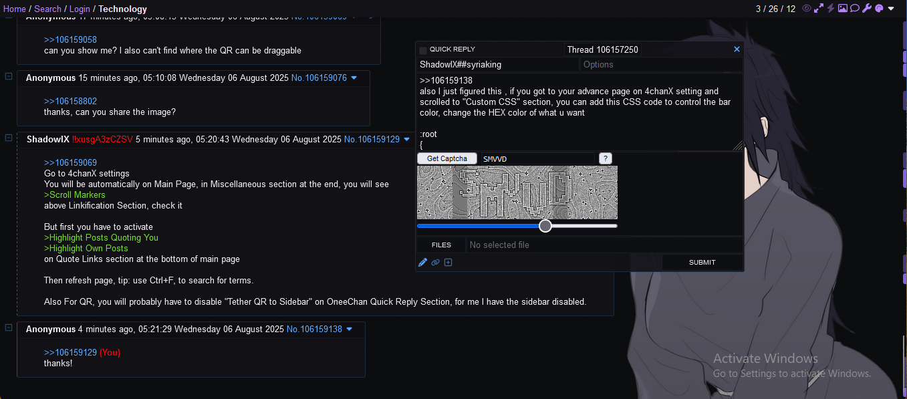Screen dimensions: 907x399
Task: Click post number No.106159076
Action: click(x=319, y=78)
